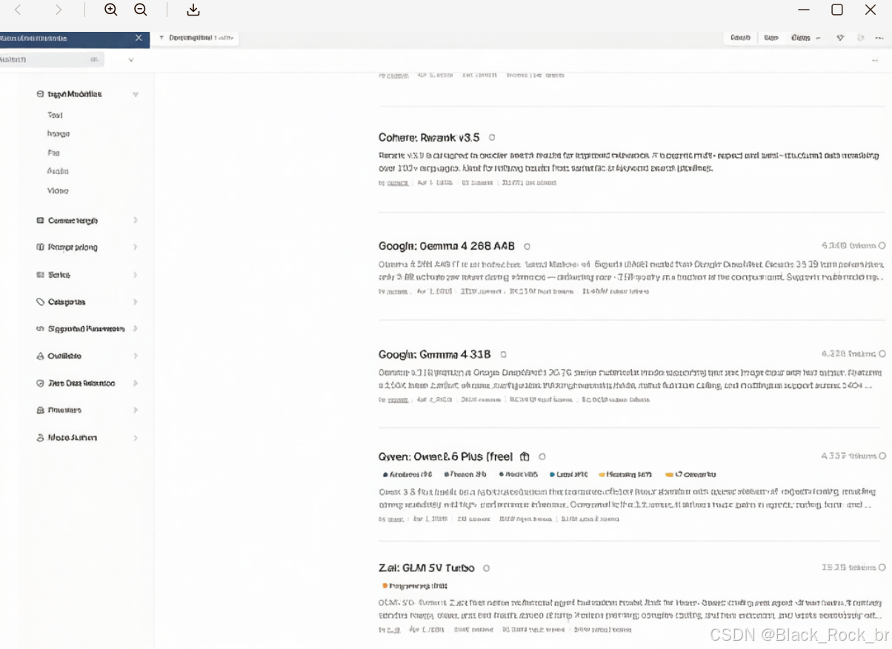Image resolution: width=892 pixels, height=649 pixels.
Task: Select the File input modality
Action: (53, 153)
